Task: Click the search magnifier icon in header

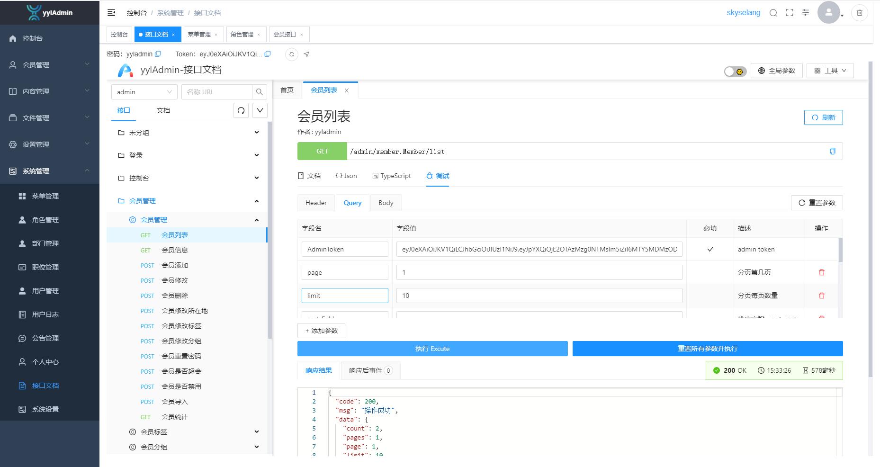Action: click(773, 13)
